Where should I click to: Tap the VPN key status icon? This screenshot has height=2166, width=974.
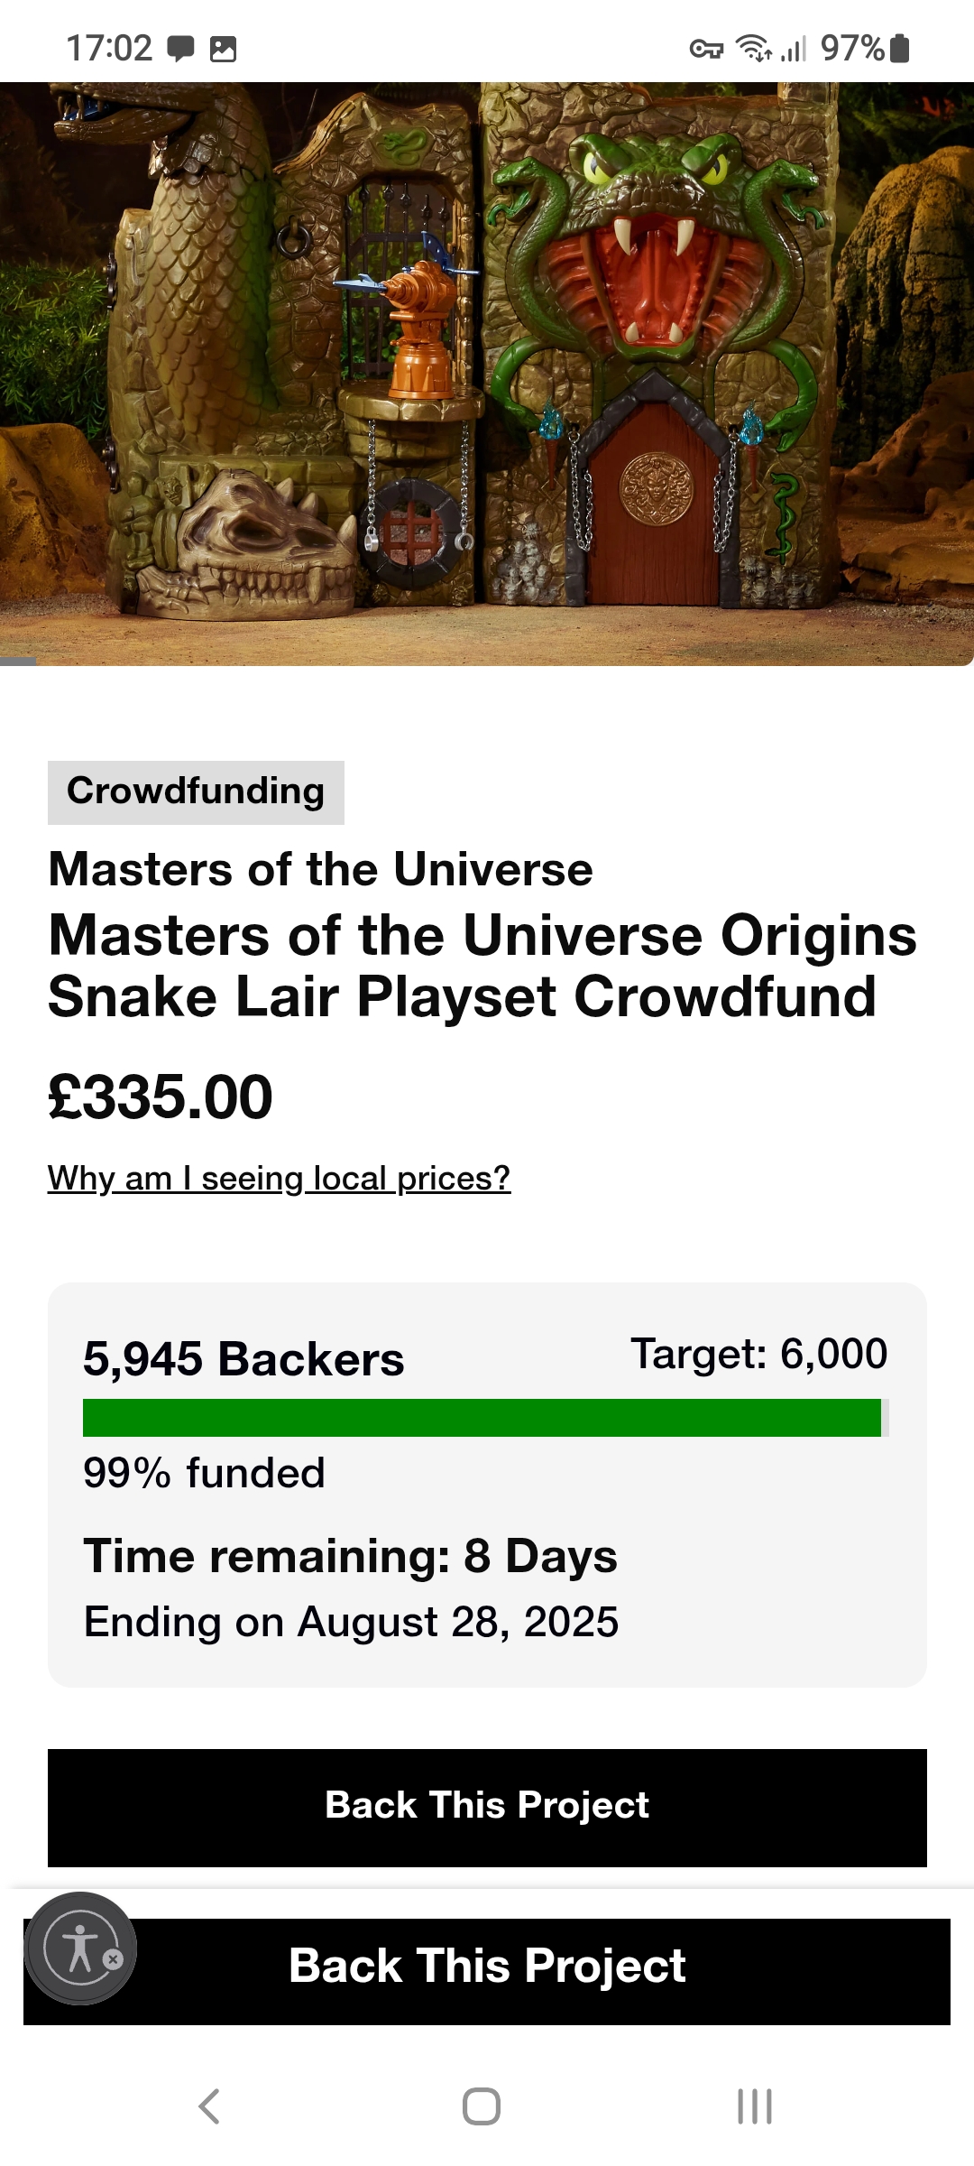[706, 49]
